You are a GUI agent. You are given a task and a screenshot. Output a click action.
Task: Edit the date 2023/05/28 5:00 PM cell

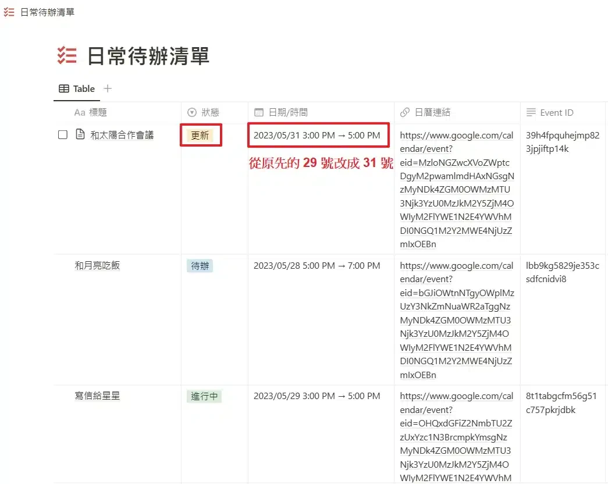click(x=317, y=266)
